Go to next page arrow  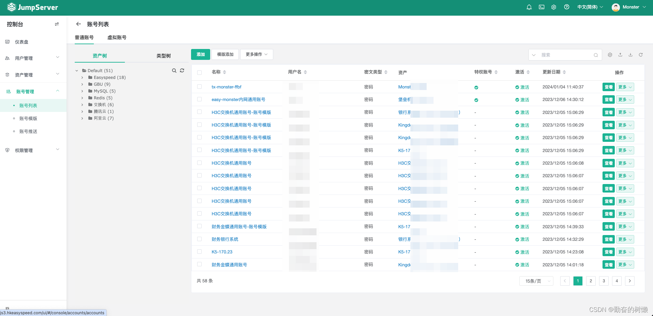pyautogui.click(x=630, y=281)
